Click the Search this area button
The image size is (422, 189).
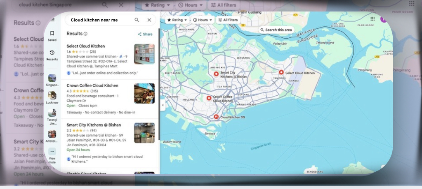[276, 30]
